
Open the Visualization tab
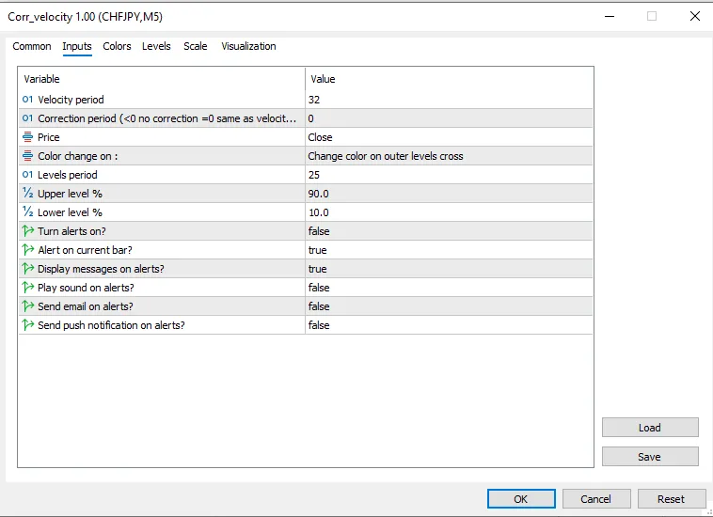click(248, 46)
